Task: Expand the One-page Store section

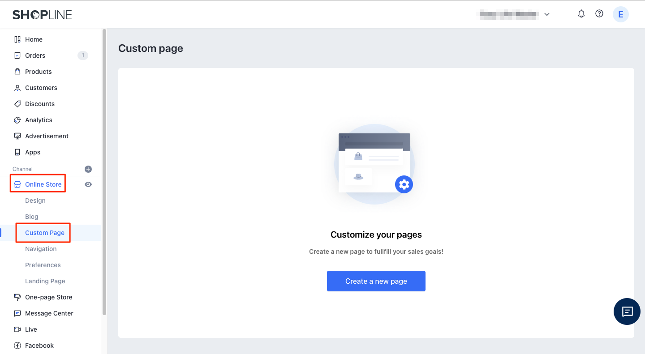Action: pos(48,297)
